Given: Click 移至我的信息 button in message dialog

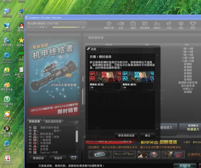Looking at the screenshot, I should click(x=126, y=136).
